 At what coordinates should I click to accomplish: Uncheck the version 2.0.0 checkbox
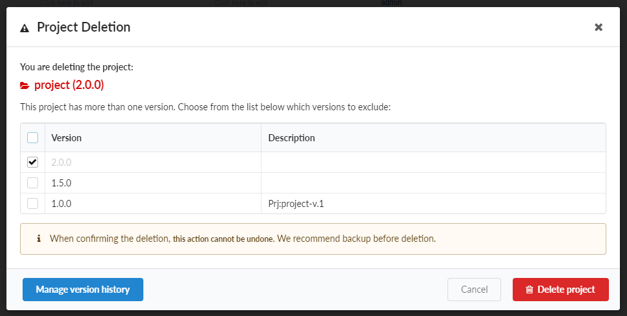[x=33, y=162]
